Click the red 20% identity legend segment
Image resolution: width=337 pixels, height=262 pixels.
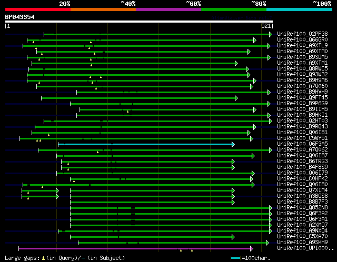coord(38,9)
